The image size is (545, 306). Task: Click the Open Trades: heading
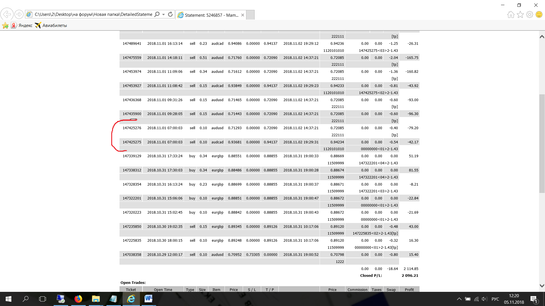133,283
